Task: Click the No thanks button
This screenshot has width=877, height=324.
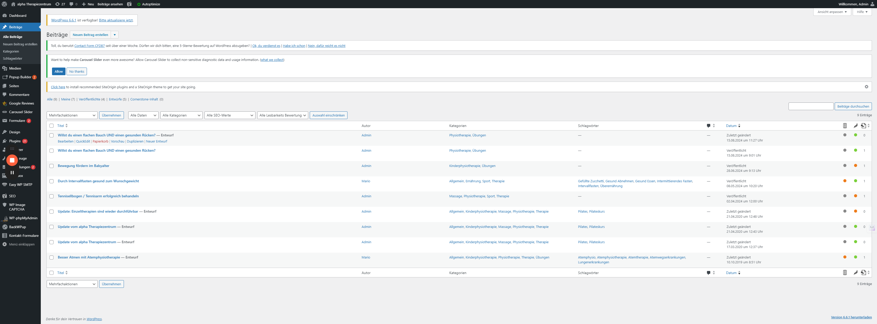Action: click(x=76, y=71)
